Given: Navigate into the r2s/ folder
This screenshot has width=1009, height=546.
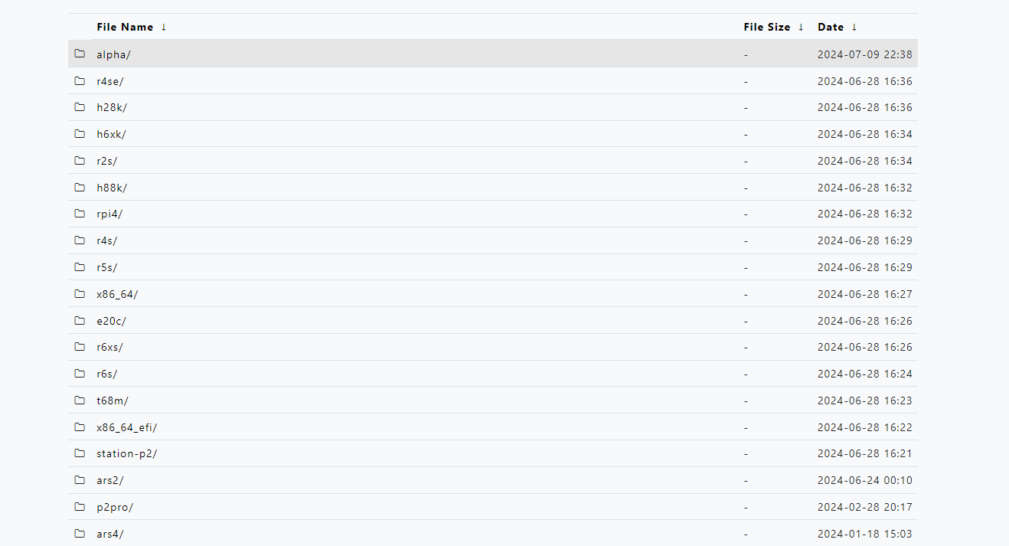Looking at the screenshot, I should (106, 161).
